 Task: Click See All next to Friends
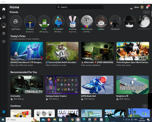tap(147, 12)
